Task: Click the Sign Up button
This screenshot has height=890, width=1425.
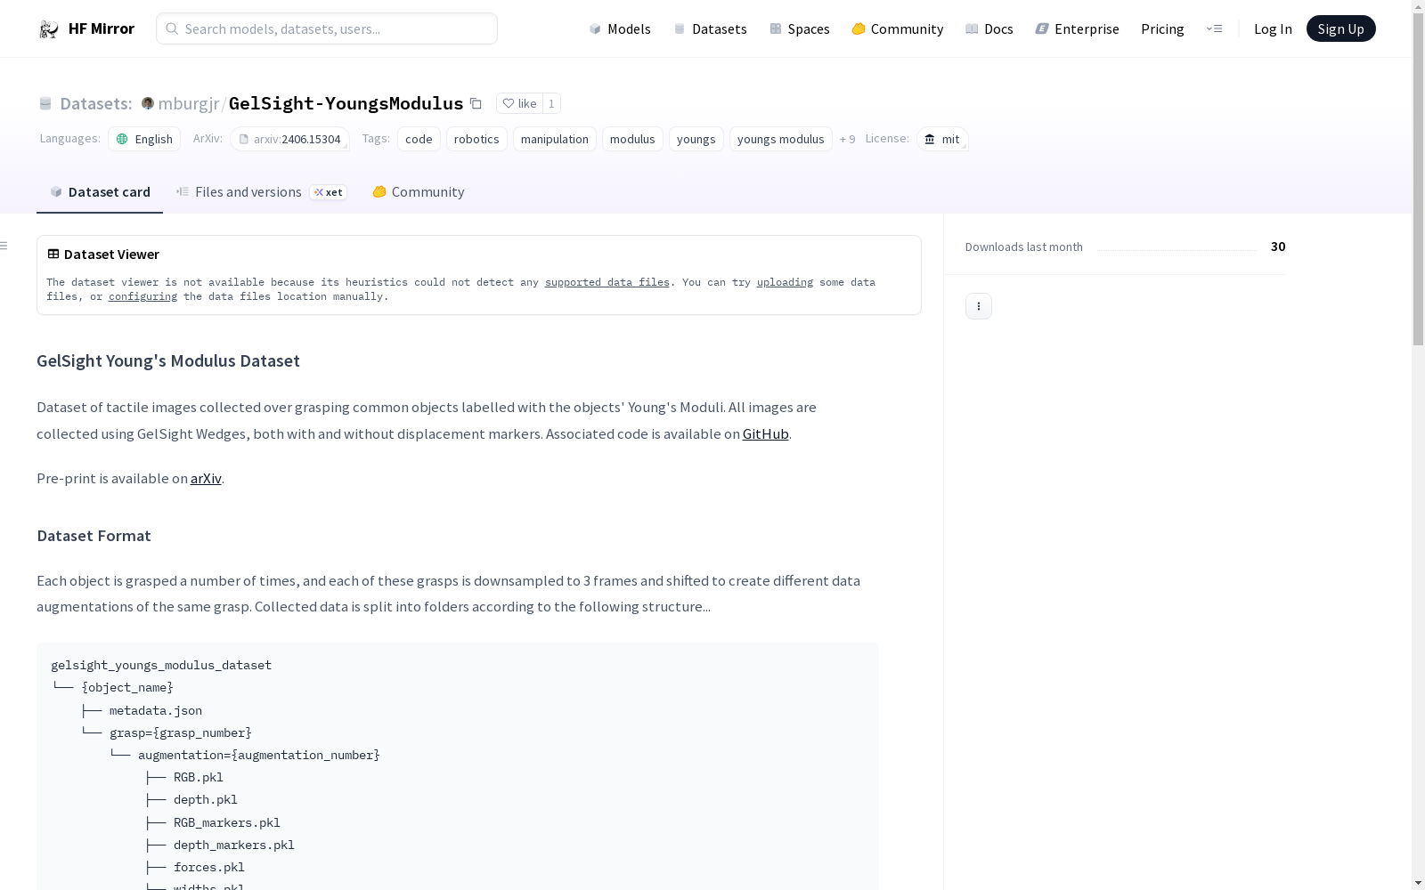Action: tap(1340, 28)
